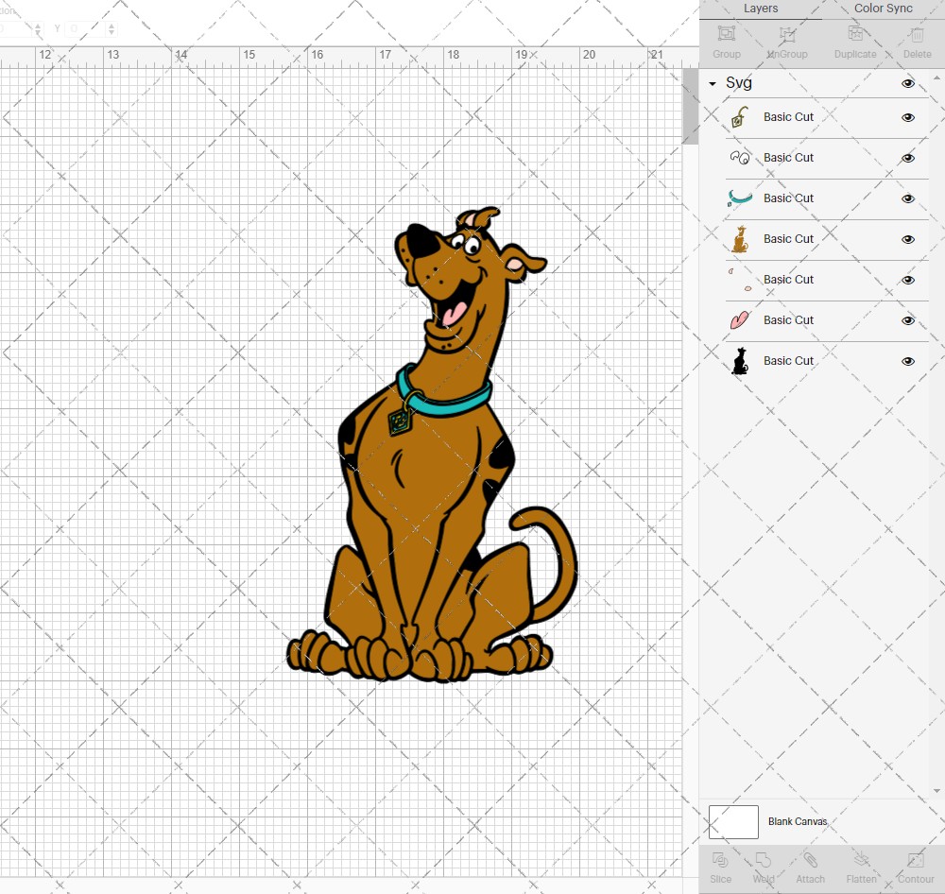
Task: Hide the top Basic Cut layer
Action: pos(907,117)
